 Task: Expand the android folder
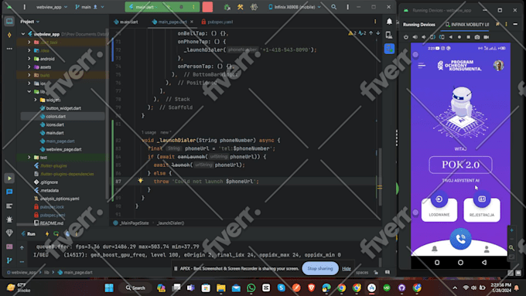[x=29, y=59]
